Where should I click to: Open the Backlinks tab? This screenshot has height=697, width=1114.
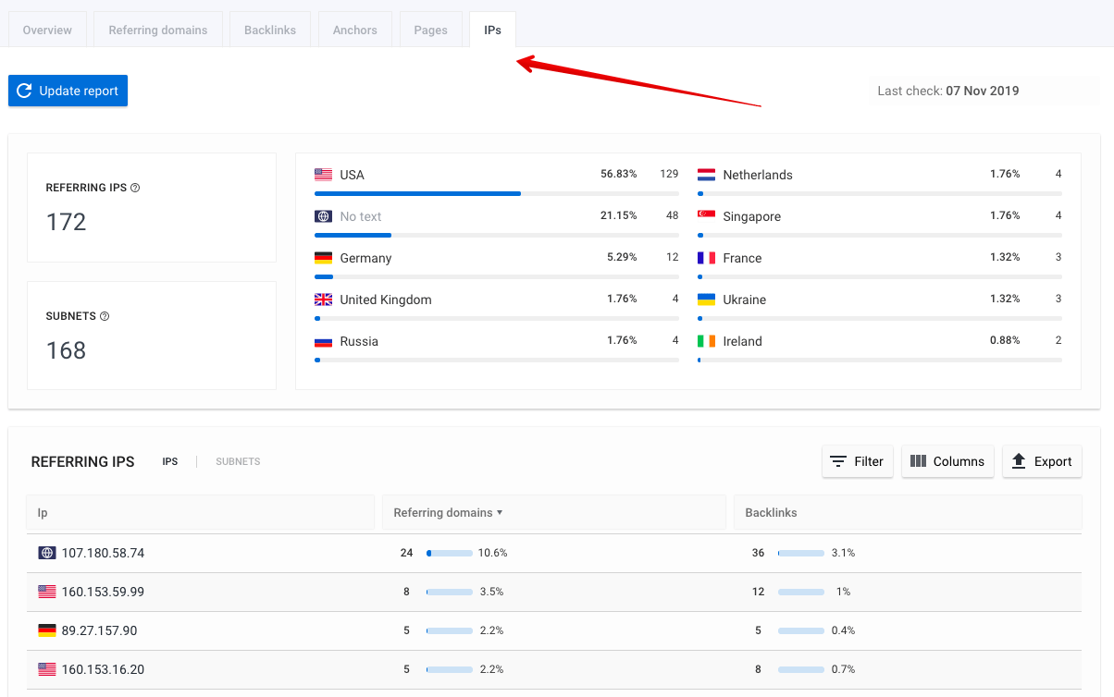(x=270, y=30)
